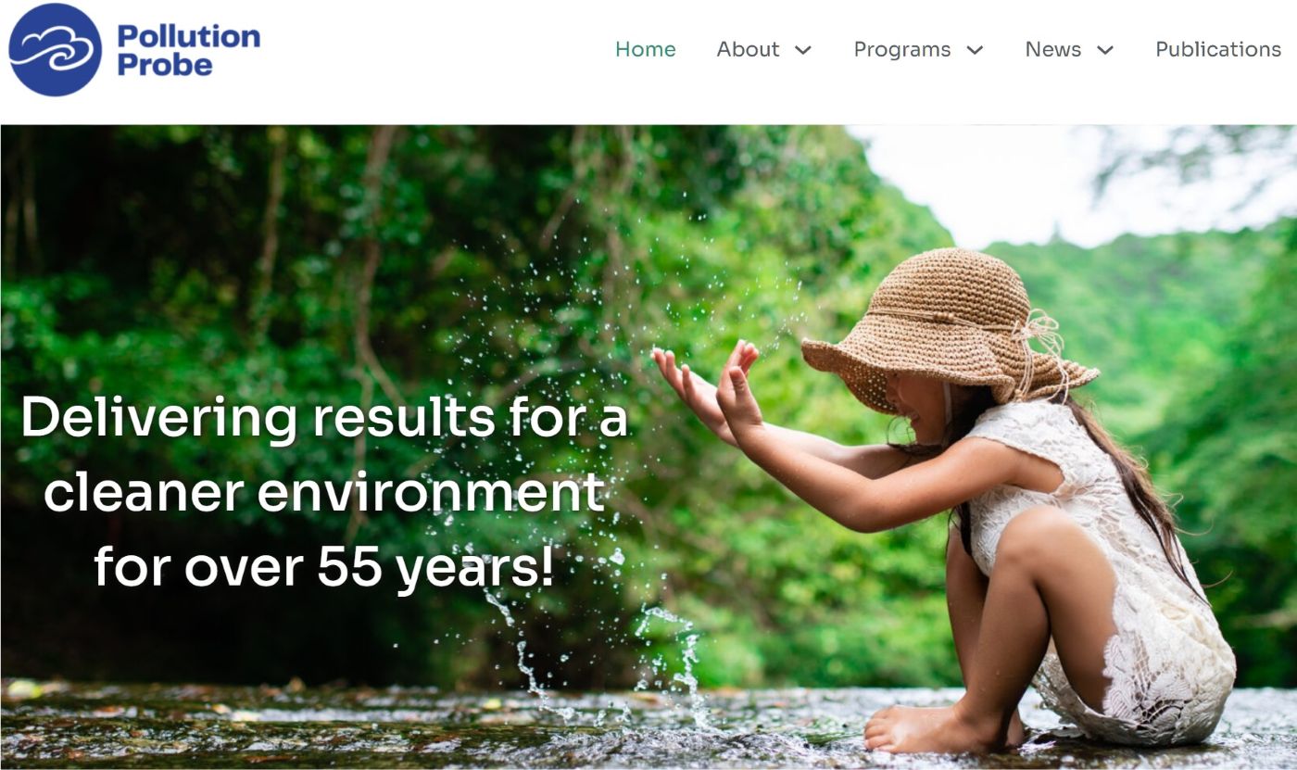Click the 'Delivering results for a' headline line
This screenshot has height=770, width=1297.
[324, 418]
